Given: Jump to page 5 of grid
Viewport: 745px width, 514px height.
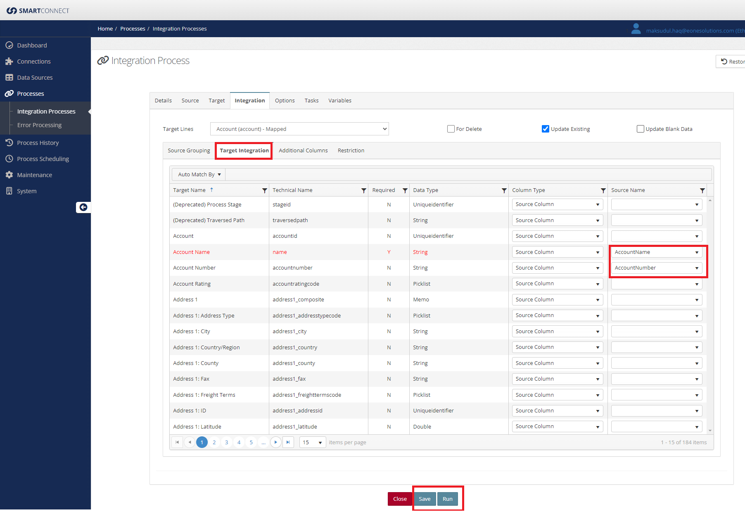Looking at the screenshot, I should pos(251,442).
